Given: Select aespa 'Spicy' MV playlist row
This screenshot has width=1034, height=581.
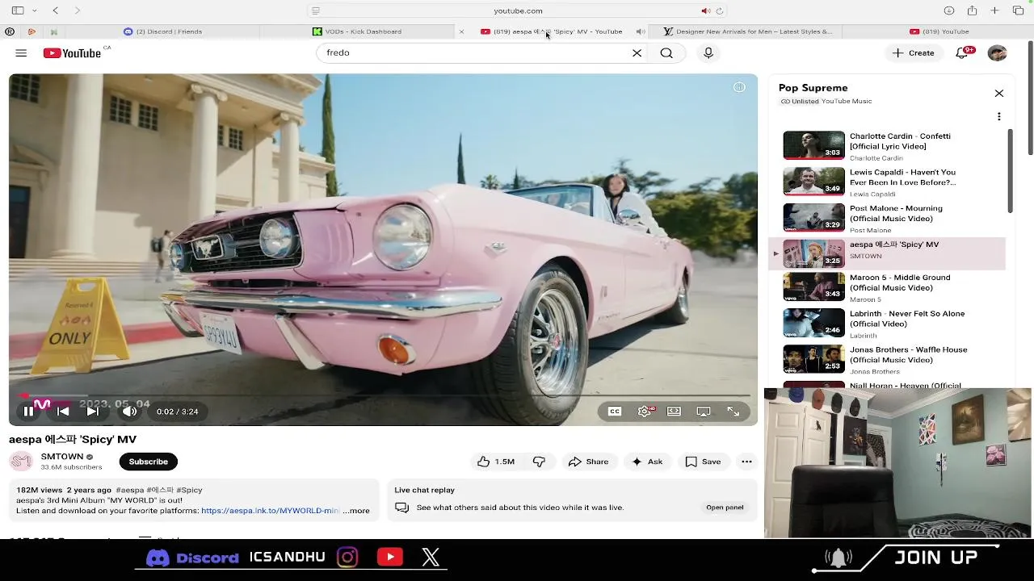Looking at the screenshot, I should 889,253.
